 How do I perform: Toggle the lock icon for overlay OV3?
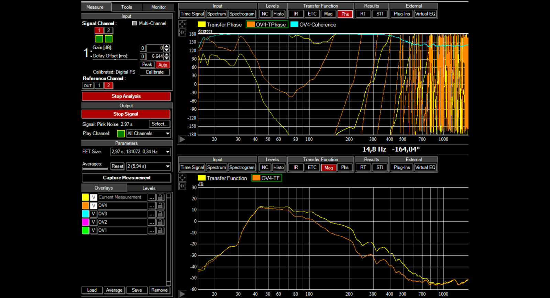click(160, 214)
